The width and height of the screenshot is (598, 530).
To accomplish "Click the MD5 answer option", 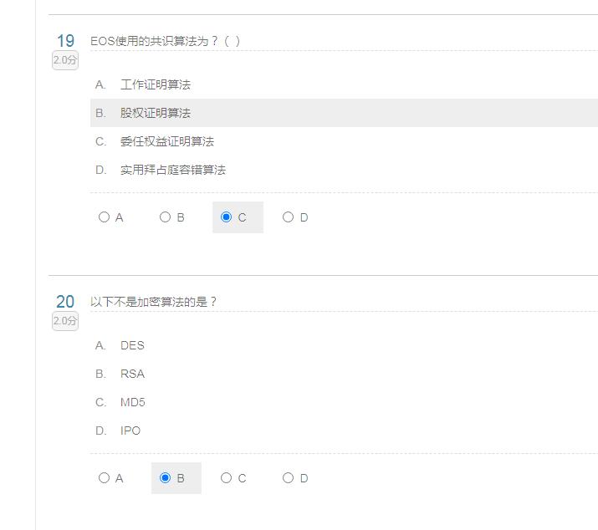I will tap(133, 402).
